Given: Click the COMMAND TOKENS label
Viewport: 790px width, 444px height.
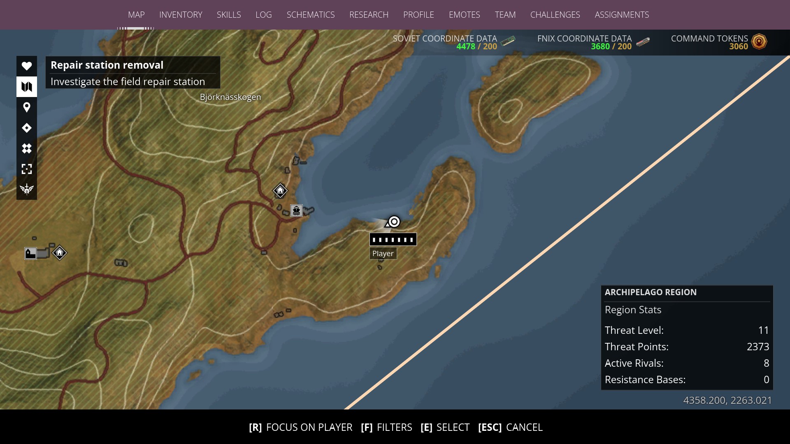Looking at the screenshot, I should pyautogui.click(x=709, y=38).
